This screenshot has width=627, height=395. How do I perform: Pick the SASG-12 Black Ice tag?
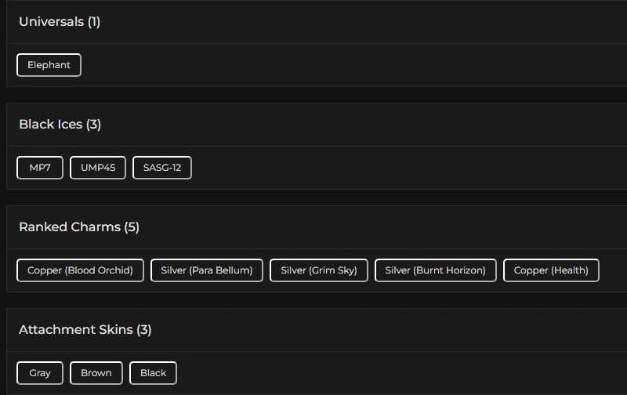[x=162, y=168]
